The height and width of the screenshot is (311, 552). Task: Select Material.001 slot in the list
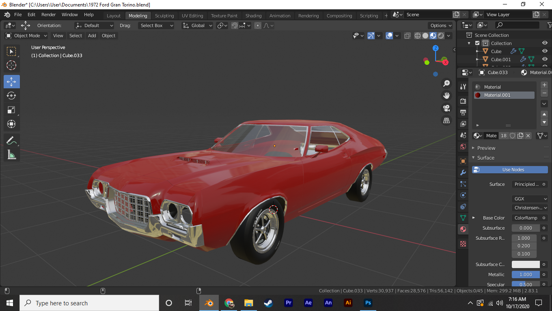click(504, 95)
